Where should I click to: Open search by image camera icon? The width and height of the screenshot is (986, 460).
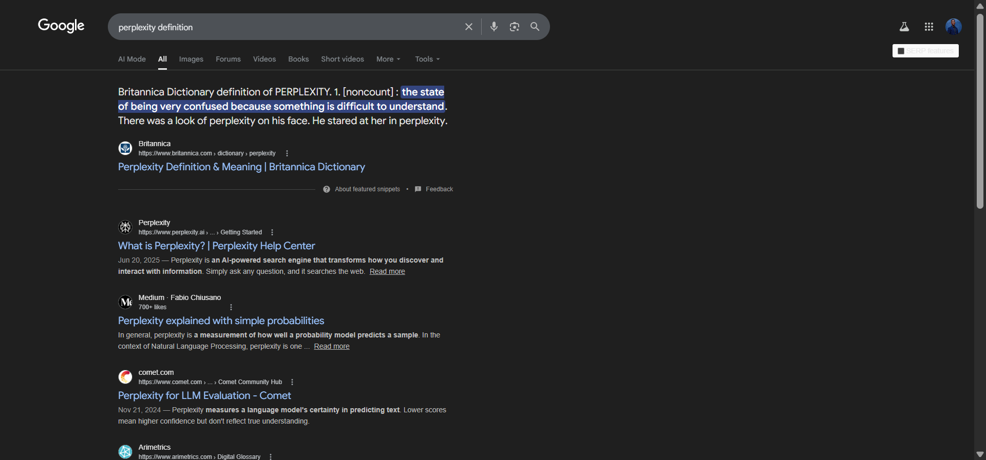pyautogui.click(x=515, y=27)
